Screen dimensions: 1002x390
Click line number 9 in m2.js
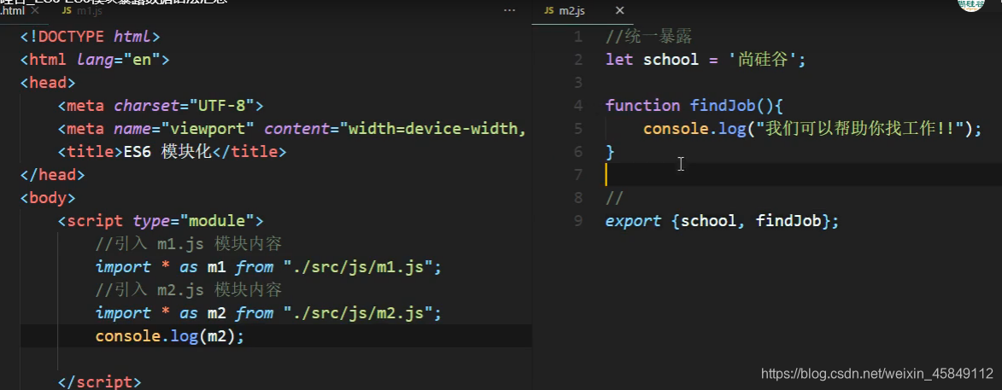point(577,221)
